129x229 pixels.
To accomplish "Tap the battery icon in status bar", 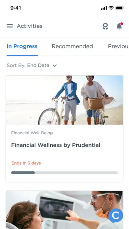I will (x=120, y=8).
